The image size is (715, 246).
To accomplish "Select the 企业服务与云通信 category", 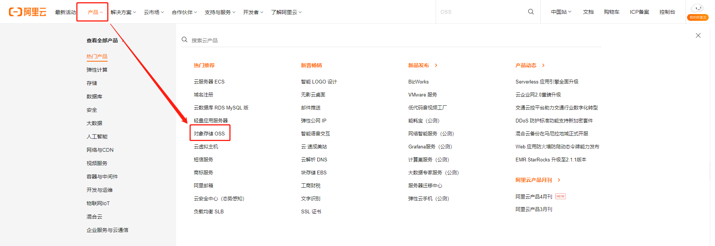I will (x=107, y=230).
